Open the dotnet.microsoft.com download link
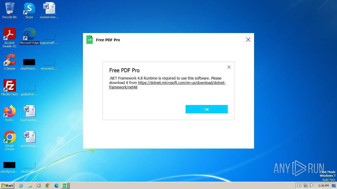 (x=167, y=85)
